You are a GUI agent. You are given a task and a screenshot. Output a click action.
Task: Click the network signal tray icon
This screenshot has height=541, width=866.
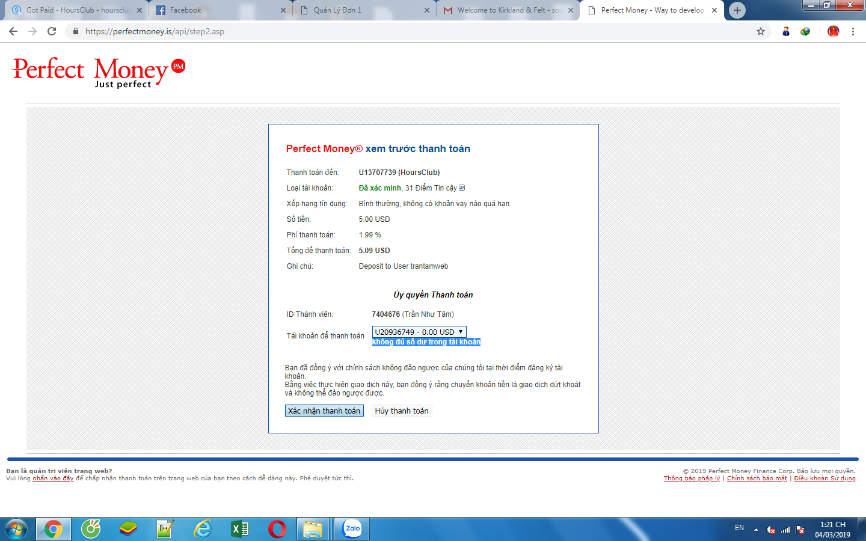pyautogui.click(x=785, y=530)
